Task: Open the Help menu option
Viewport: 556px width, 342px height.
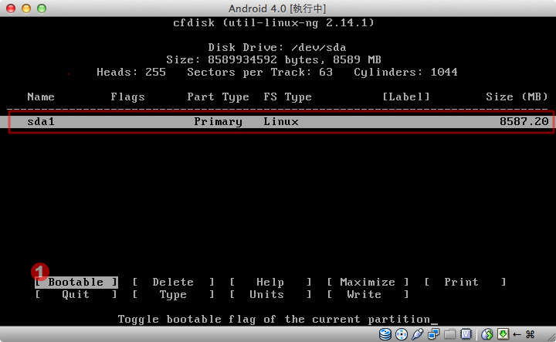Action: tap(270, 282)
